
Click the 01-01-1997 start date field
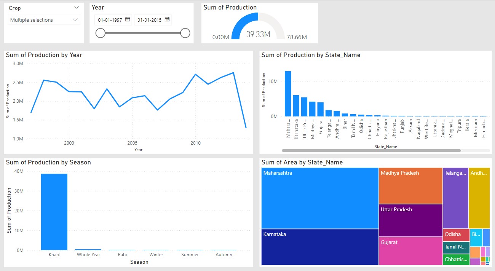click(x=110, y=20)
